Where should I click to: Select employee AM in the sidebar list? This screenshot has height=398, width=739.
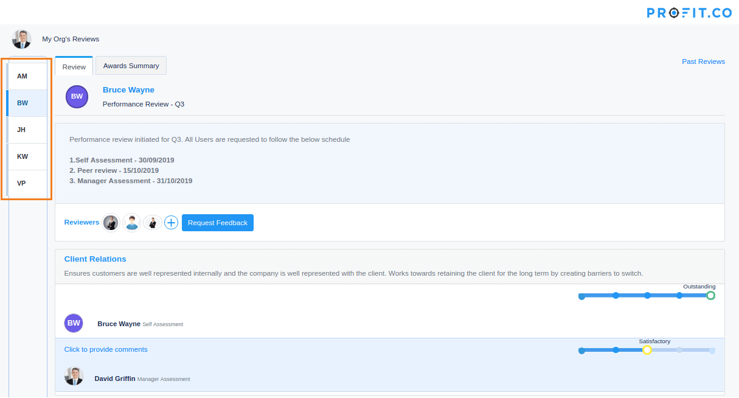27,77
